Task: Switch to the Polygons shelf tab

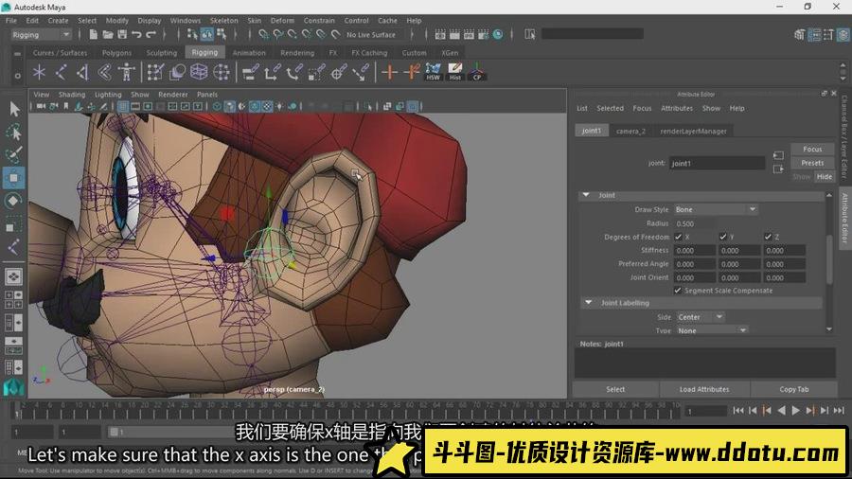Action: [x=116, y=53]
